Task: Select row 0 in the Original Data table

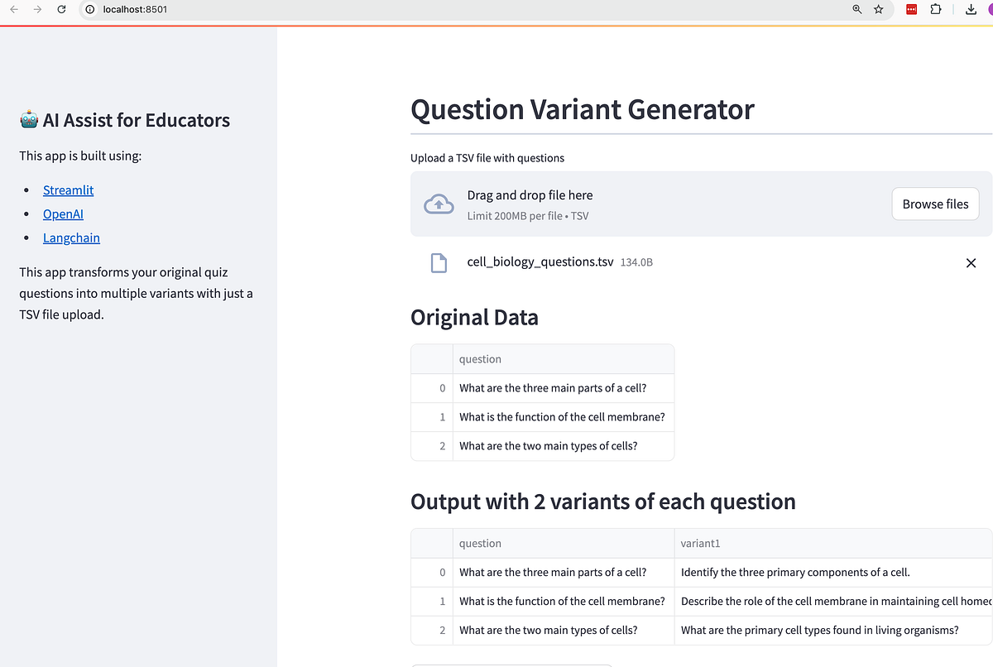Action: [x=442, y=387]
